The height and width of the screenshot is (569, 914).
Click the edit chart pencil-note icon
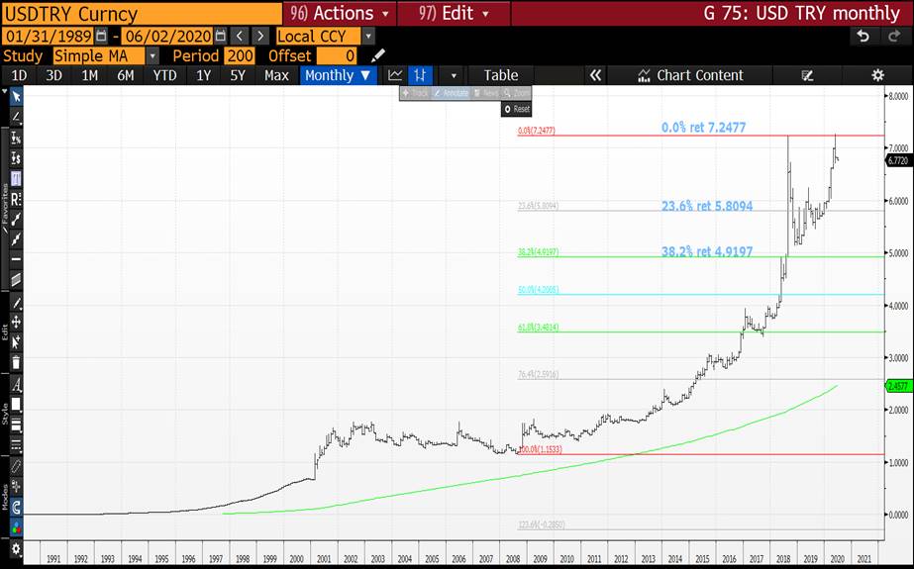tap(807, 75)
